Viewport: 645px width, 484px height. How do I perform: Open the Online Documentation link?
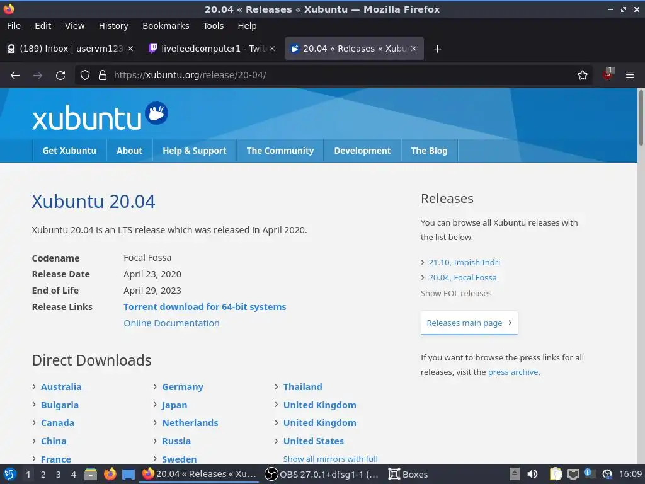coord(171,323)
